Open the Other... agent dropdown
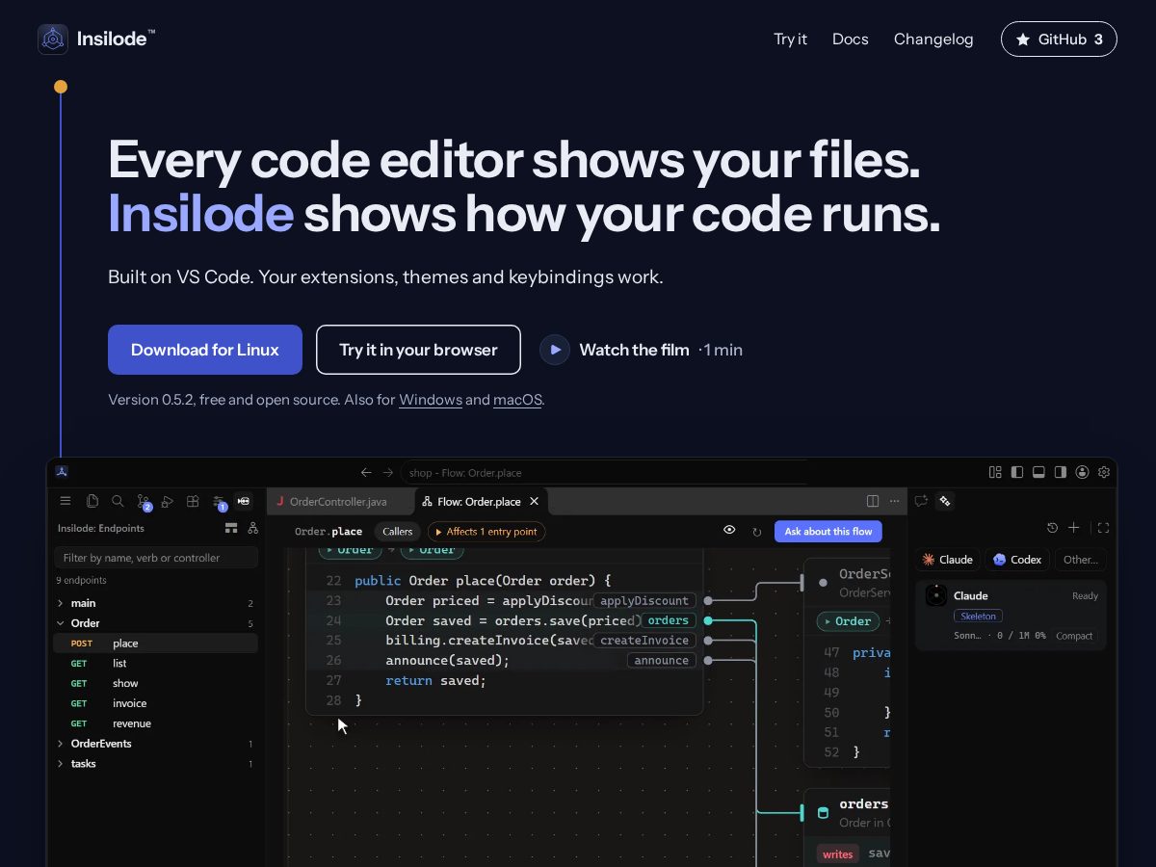This screenshot has width=1156, height=867. 1081,560
